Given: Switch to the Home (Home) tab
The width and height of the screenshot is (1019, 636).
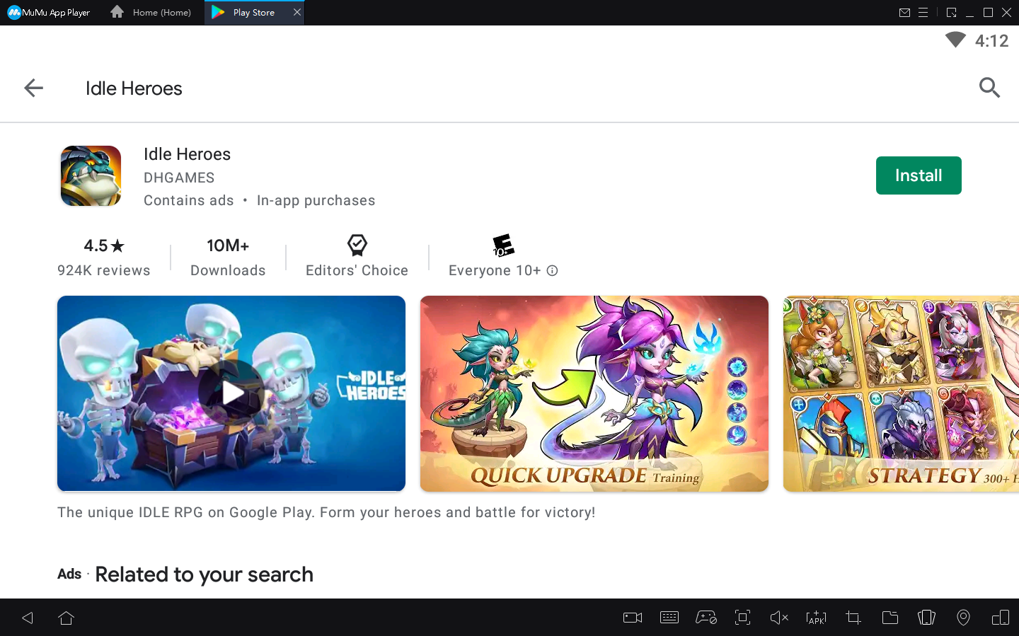Looking at the screenshot, I should tap(151, 12).
